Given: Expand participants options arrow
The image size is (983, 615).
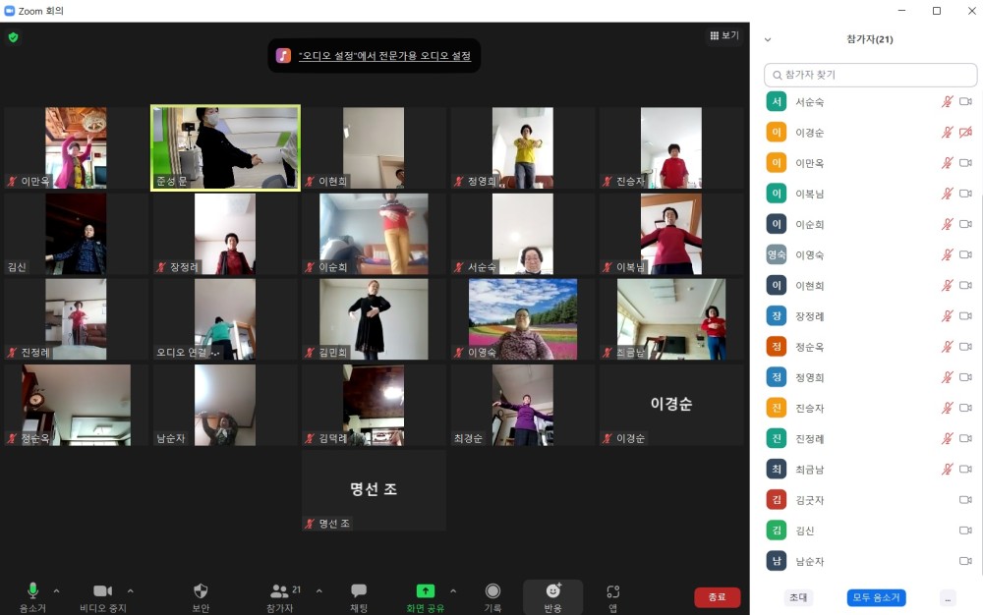Looking at the screenshot, I should point(319,590).
